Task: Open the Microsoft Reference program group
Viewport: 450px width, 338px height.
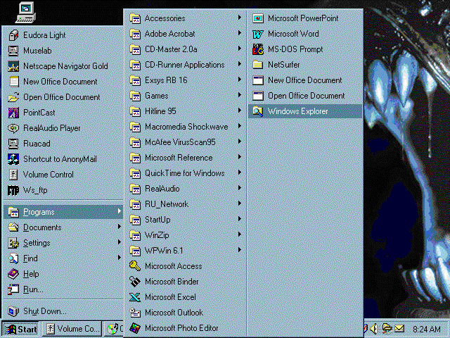Action: coord(186,158)
